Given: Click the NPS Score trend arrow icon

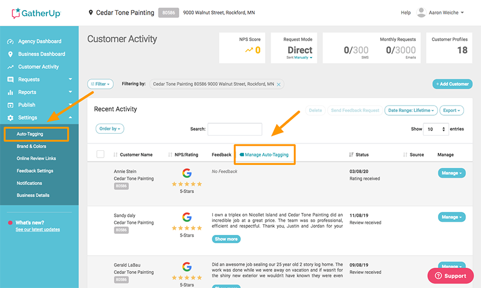Looking at the screenshot, I should point(249,50).
